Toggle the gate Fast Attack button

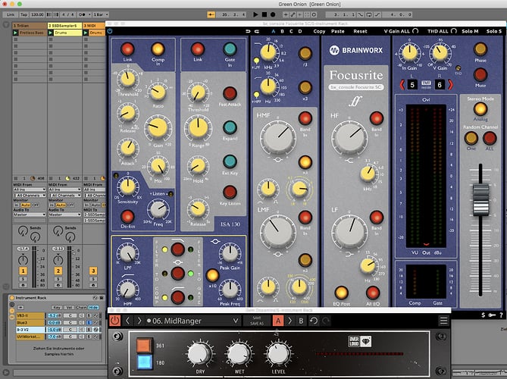coord(230,93)
